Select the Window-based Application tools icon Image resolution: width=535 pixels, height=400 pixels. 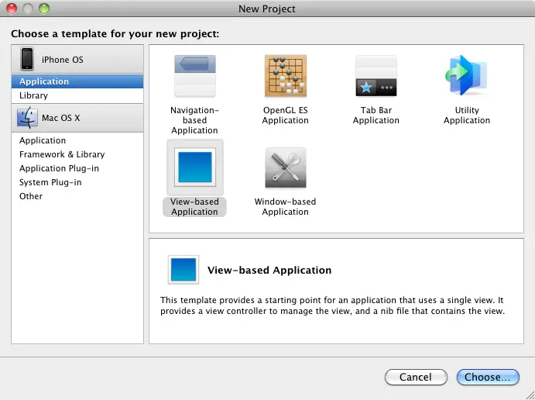click(286, 167)
